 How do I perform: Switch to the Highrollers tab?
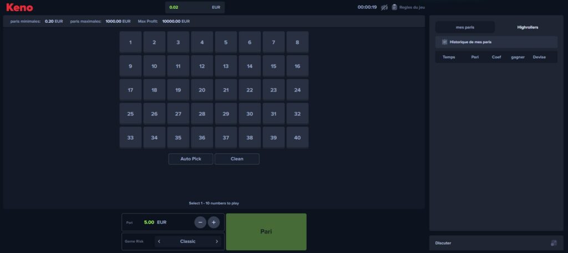click(x=528, y=27)
